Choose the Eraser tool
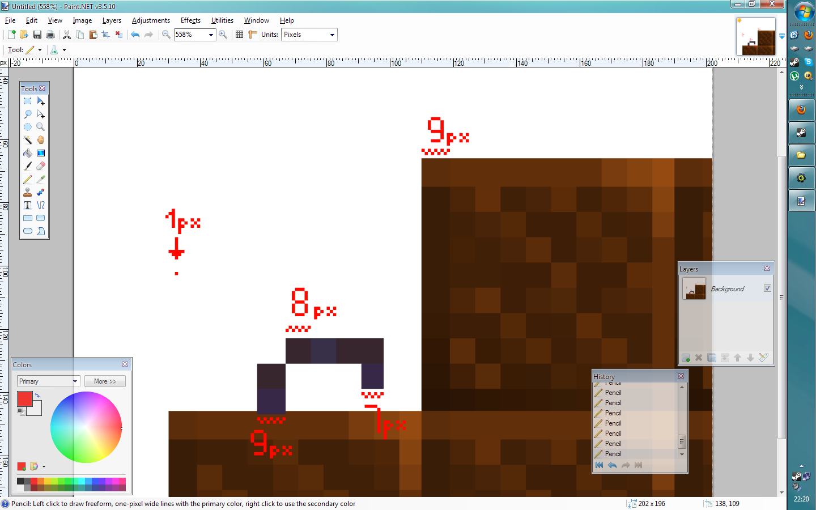 [x=41, y=166]
